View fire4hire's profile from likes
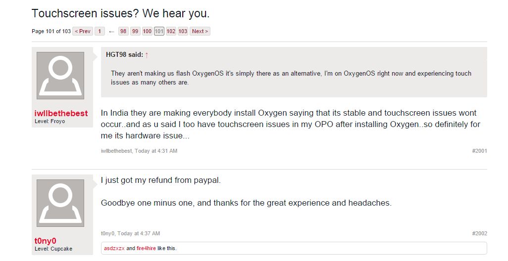The width and height of the screenshot is (508, 261). click(x=146, y=248)
